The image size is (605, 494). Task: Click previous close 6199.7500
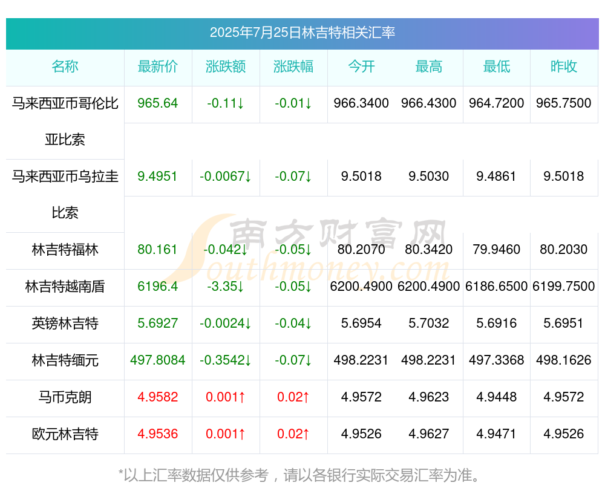coord(564,287)
